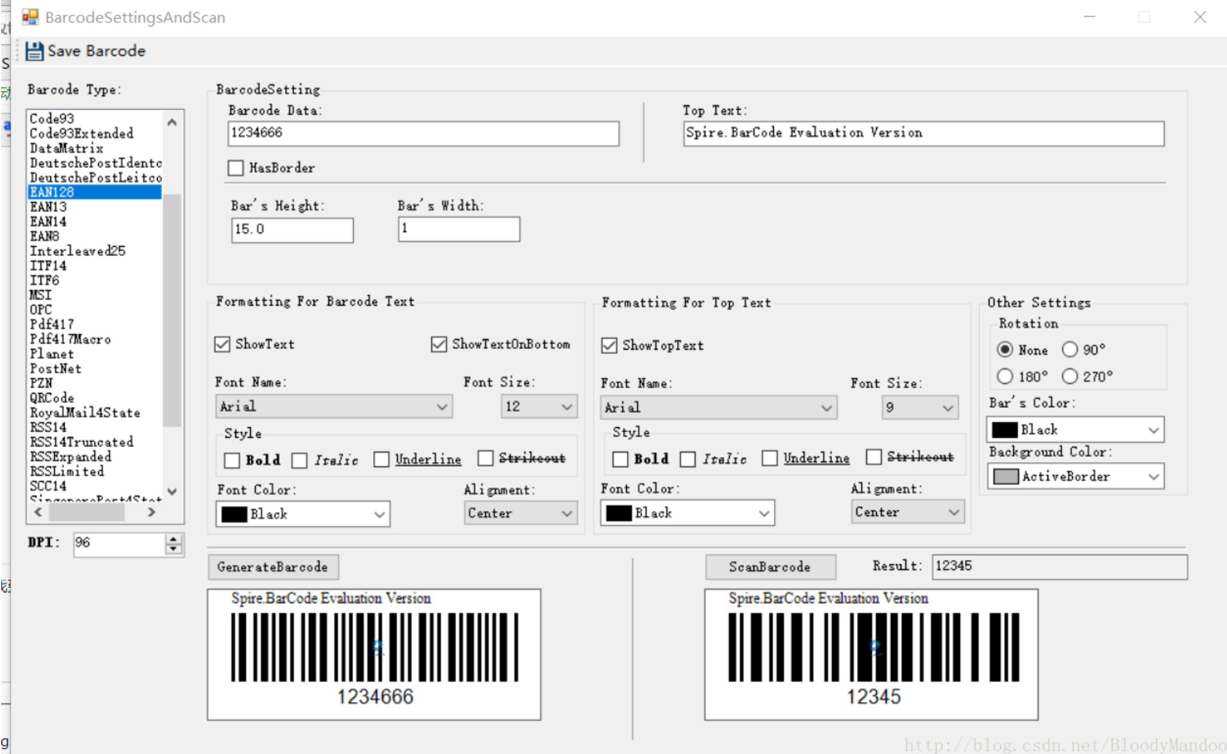Enable the HasBorder checkbox
Screen dimensions: 1227x754
click(235, 168)
